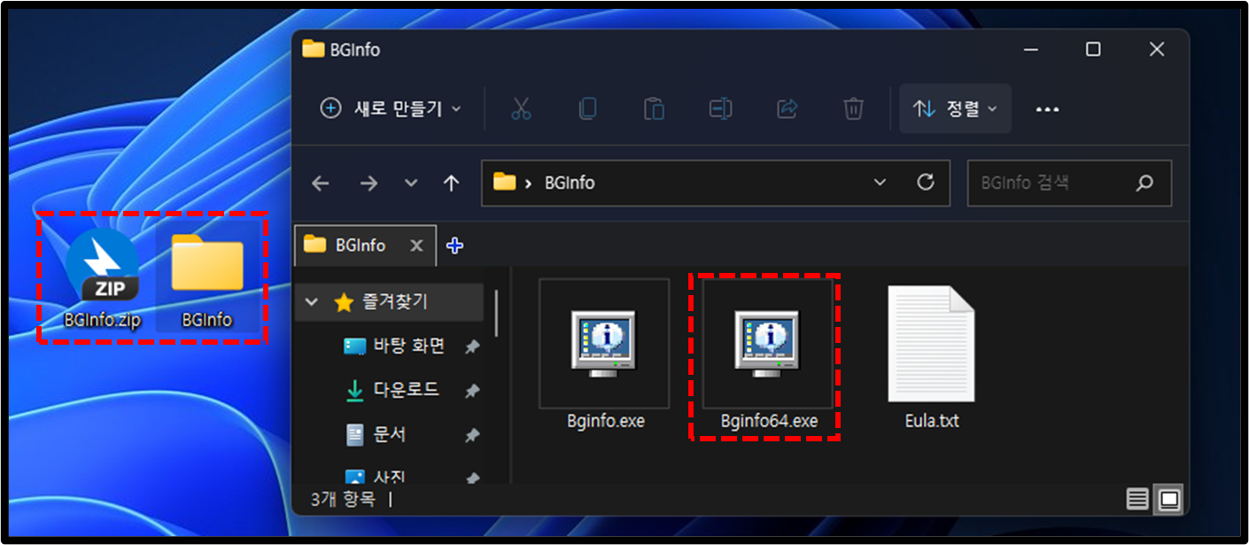This screenshot has width=1249, height=545.
Task: Open the 새로 만들기 dropdown
Action: [x=391, y=109]
